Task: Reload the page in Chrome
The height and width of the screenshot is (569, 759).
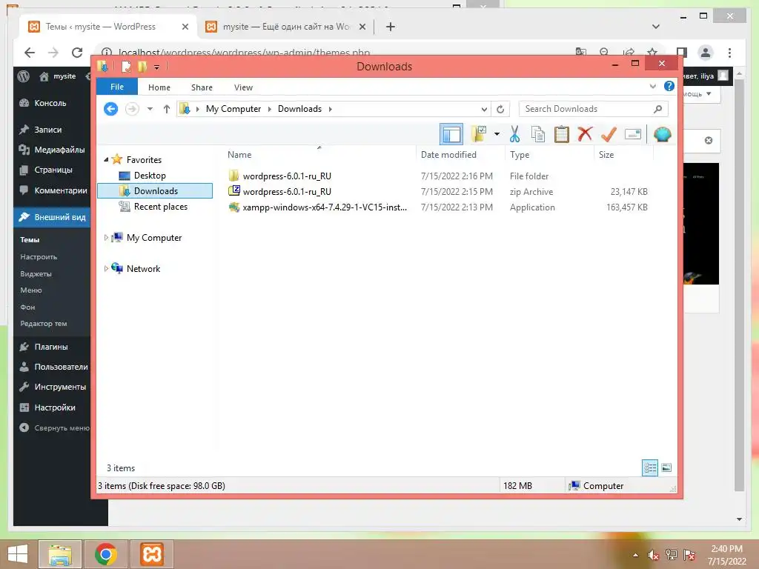Action: pyautogui.click(x=77, y=53)
